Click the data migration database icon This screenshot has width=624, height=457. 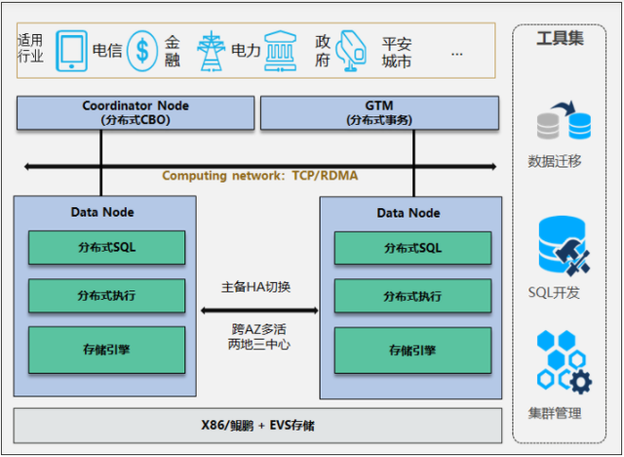point(564,120)
